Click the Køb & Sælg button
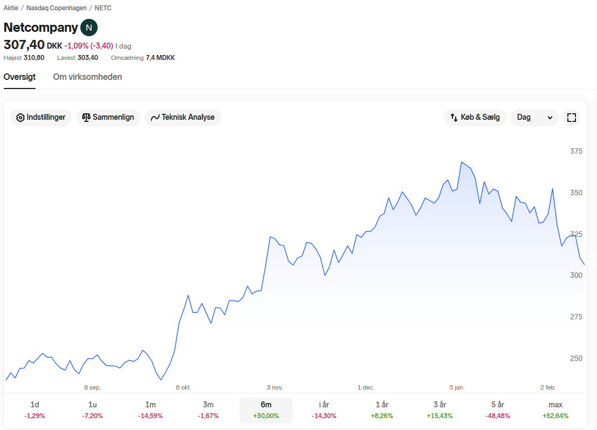This screenshot has height=430, width=597. (475, 117)
